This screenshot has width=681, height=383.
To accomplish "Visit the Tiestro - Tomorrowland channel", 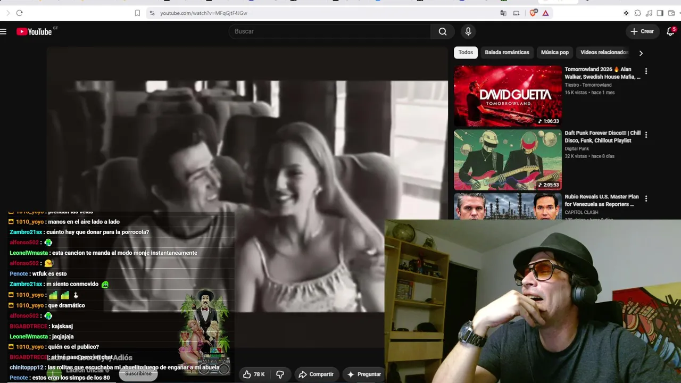I will tap(588, 85).
